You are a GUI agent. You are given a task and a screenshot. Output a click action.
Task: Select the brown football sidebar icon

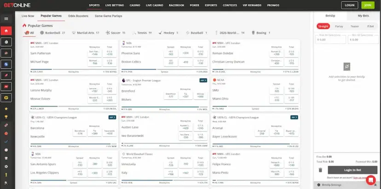[x=6, y=125]
